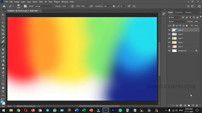Hide Layer 3 visibility eye
Screen dimensions: 202x113
(x=169, y=38)
